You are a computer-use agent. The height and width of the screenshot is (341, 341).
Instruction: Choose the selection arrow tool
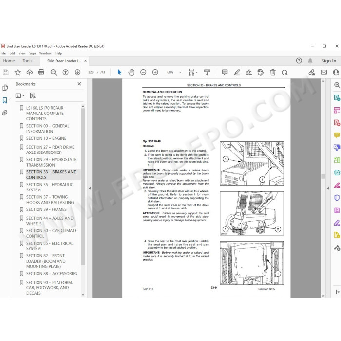point(119,72)
